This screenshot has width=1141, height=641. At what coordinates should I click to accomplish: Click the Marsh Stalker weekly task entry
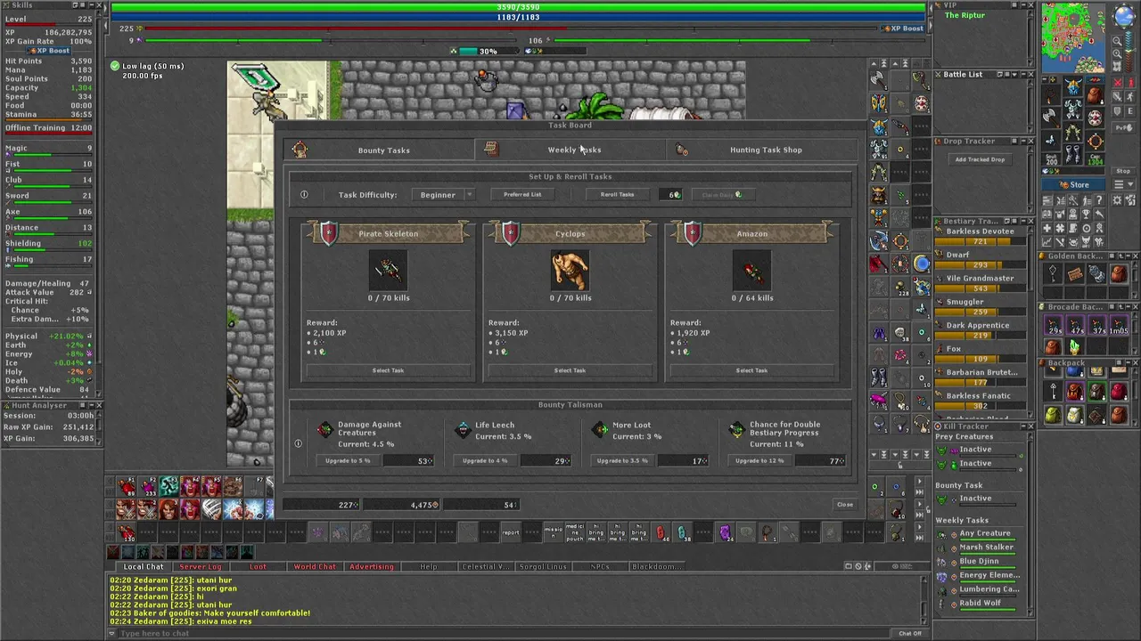tap(979, 548)
